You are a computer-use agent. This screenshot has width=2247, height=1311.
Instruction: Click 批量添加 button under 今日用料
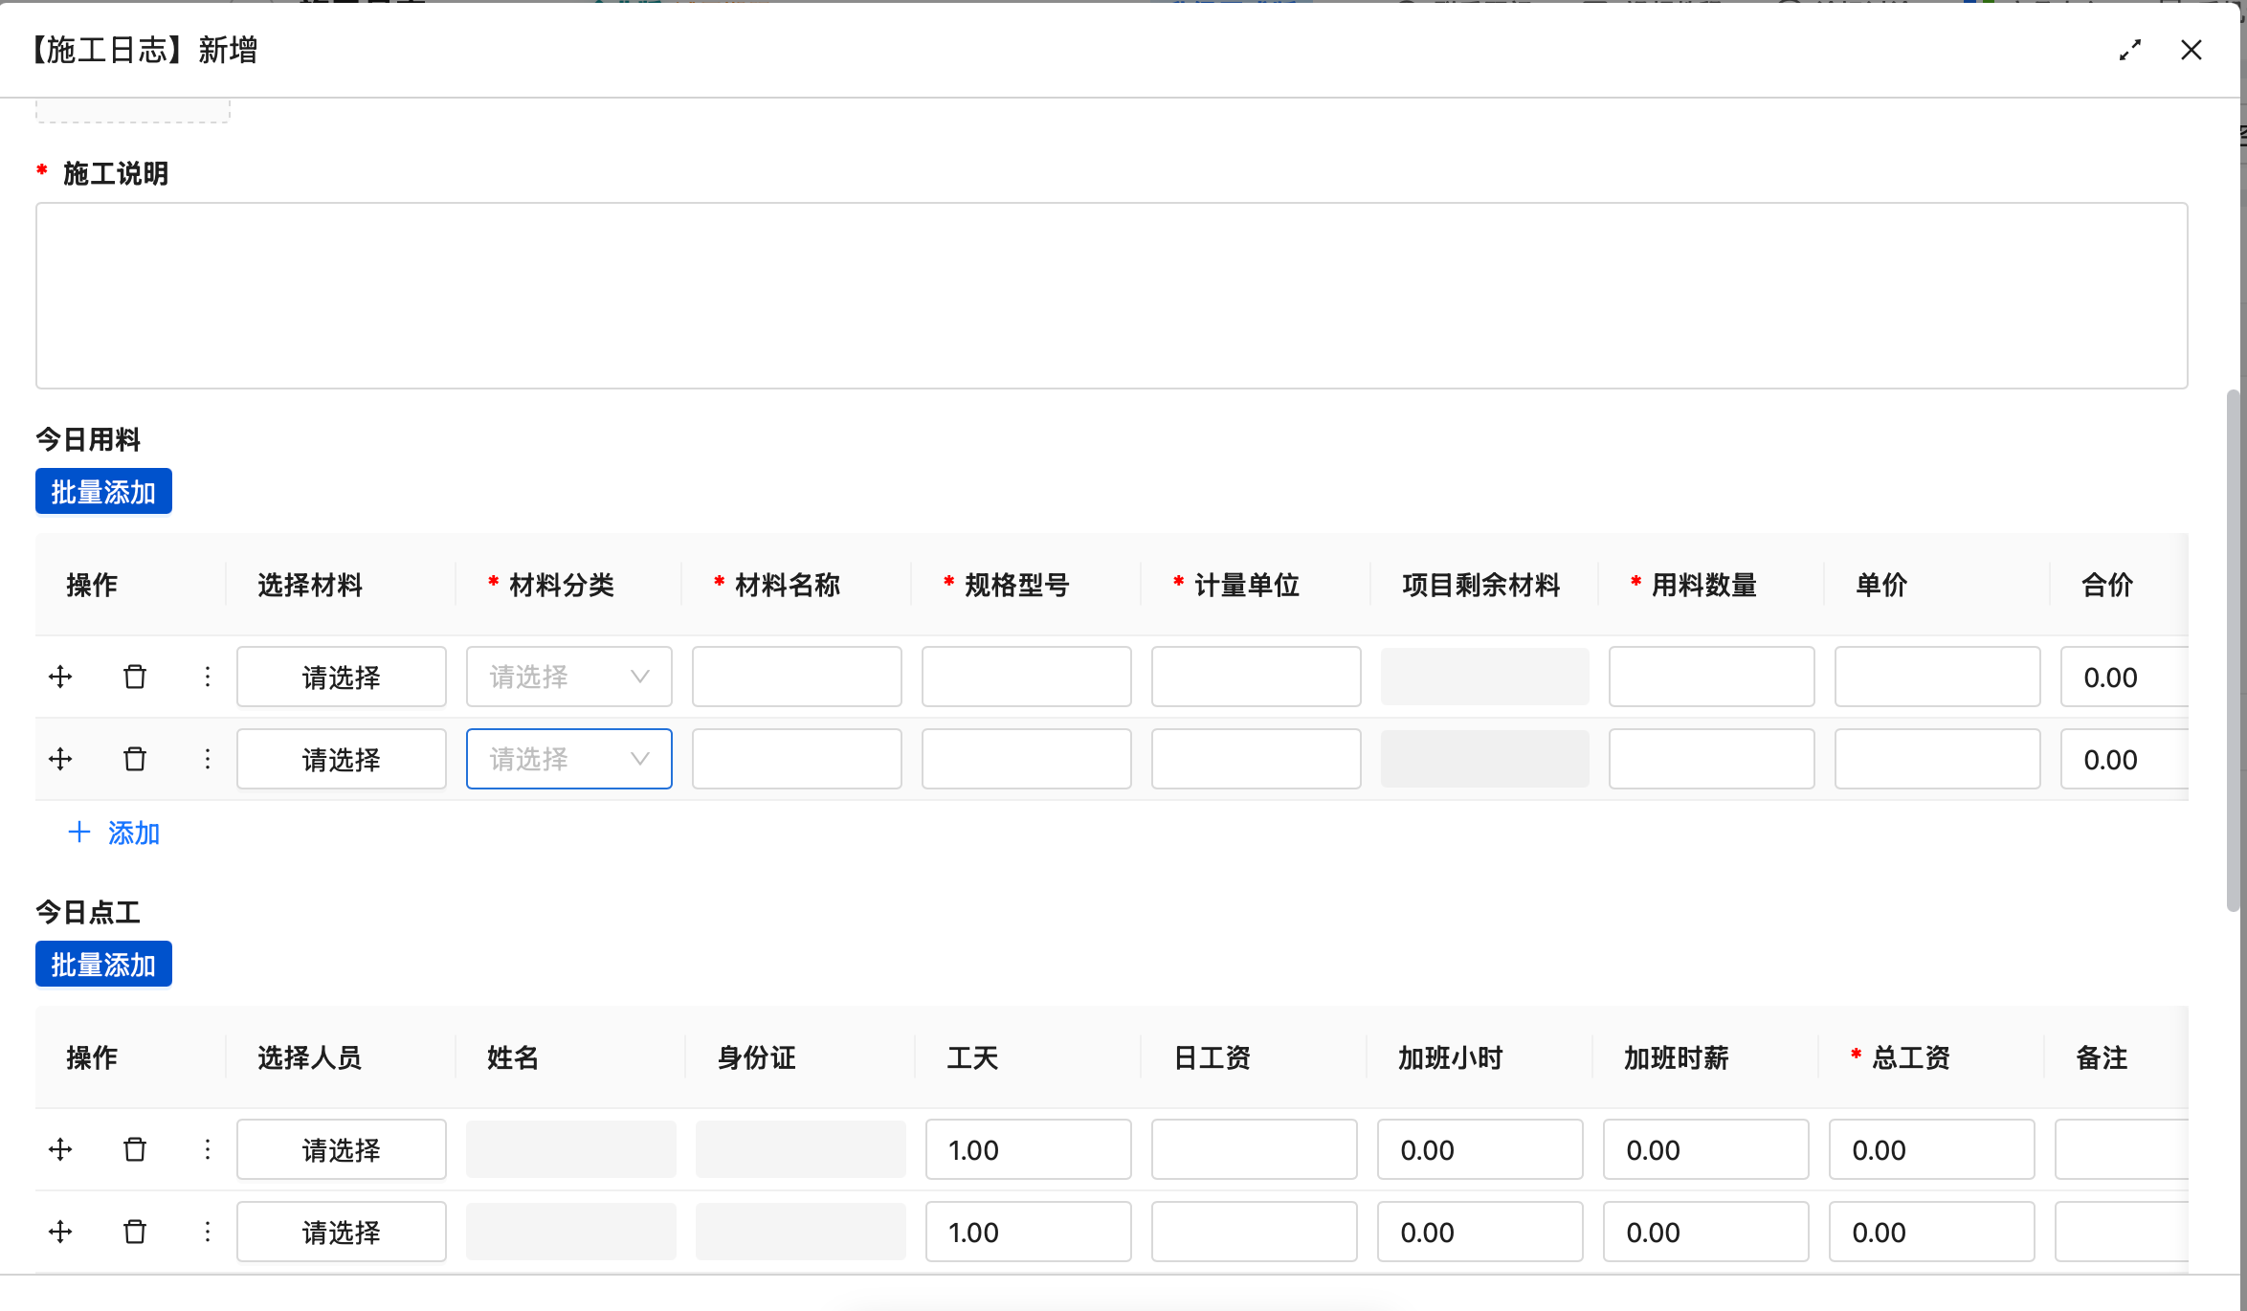click(x=103, y=491)
